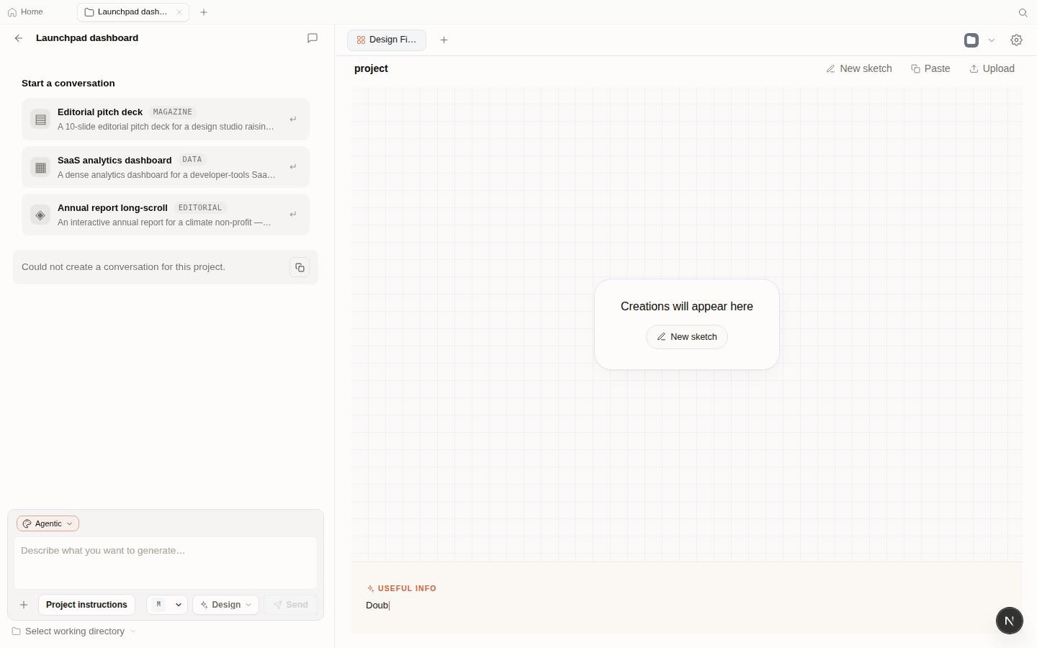
Task: Expand the chevron next to the view icon
Action: (x=992, y=40)
